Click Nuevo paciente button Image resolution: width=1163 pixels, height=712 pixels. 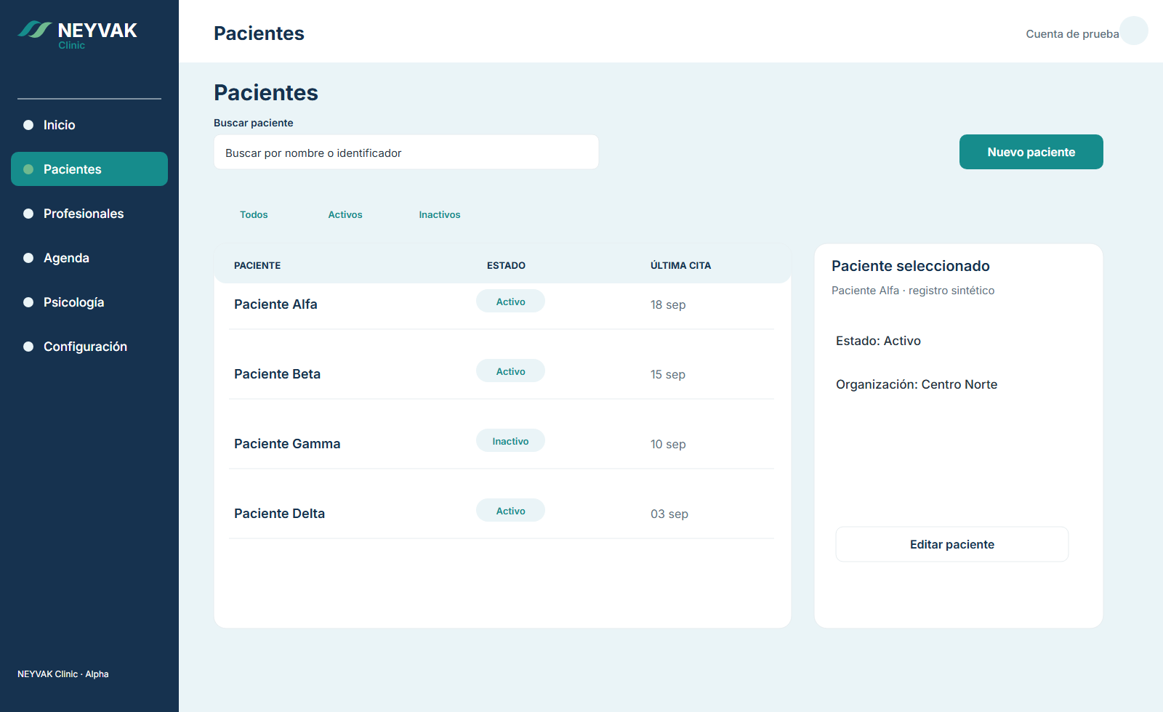pyautogui.click(x=1031, y=152)
